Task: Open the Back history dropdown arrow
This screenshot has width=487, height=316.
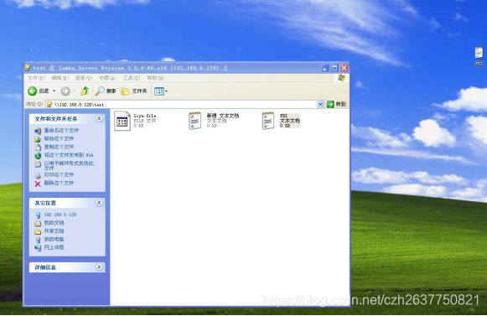Action: pyautogui.click(x=54, y=91)
